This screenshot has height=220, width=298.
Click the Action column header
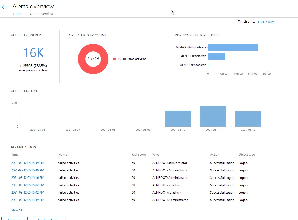[x=215, y=155]
